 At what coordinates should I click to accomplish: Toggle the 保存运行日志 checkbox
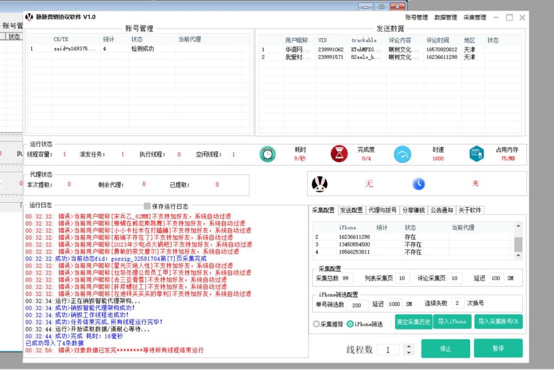146,205
